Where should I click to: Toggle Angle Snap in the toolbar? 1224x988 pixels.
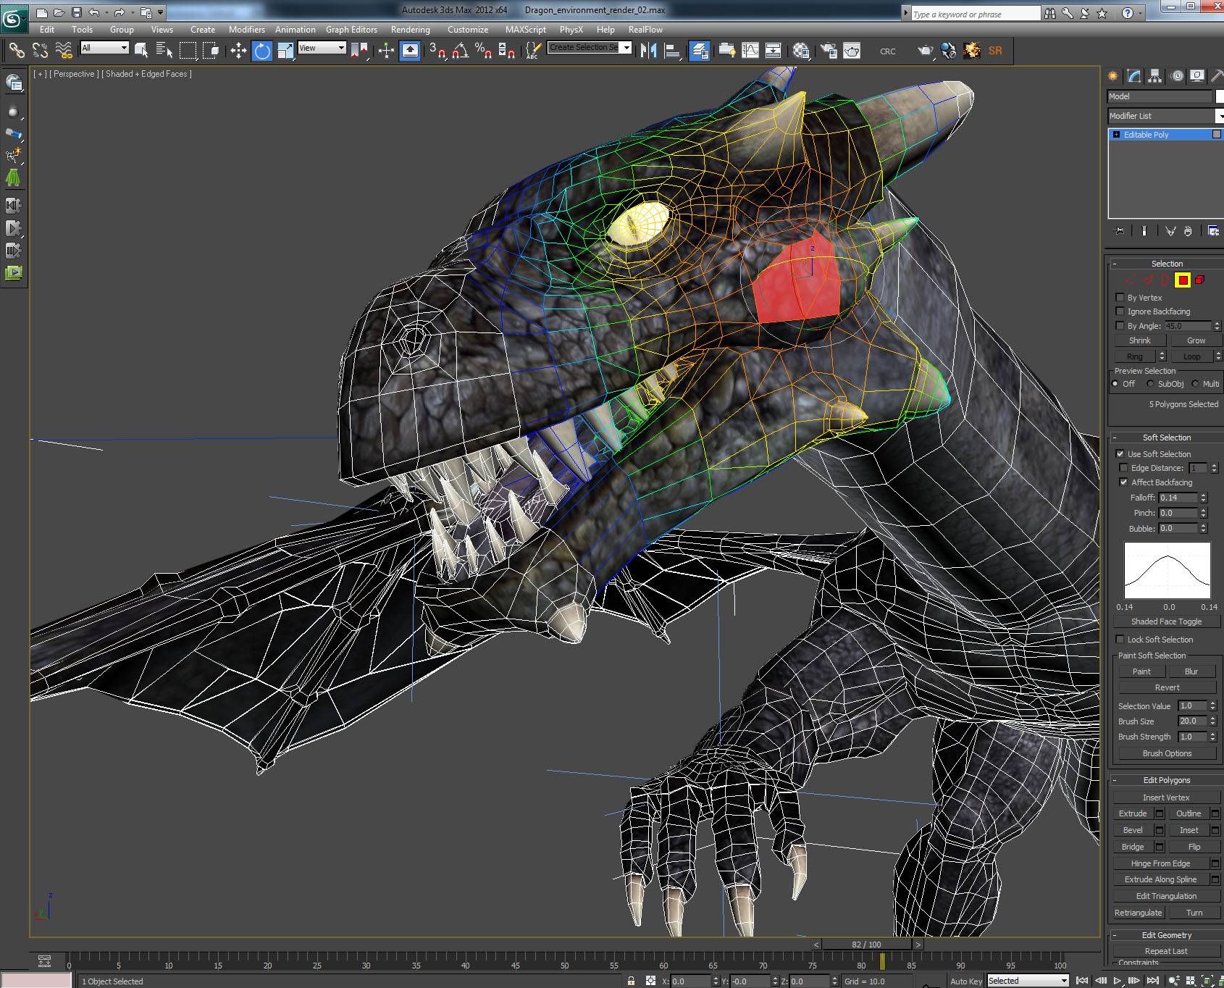pos(460,50)
